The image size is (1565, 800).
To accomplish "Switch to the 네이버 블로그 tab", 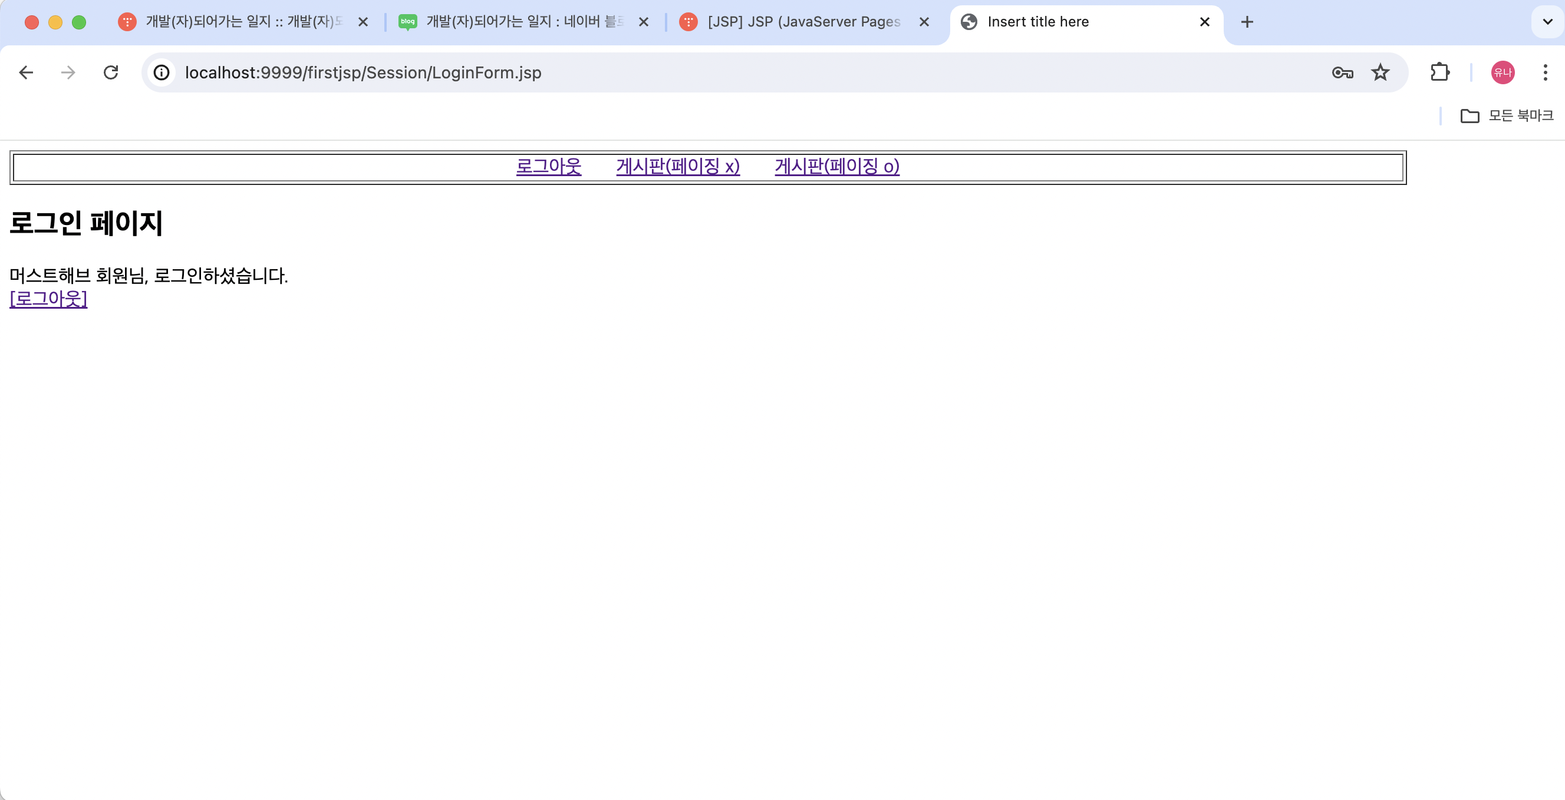I will point(523,22).
